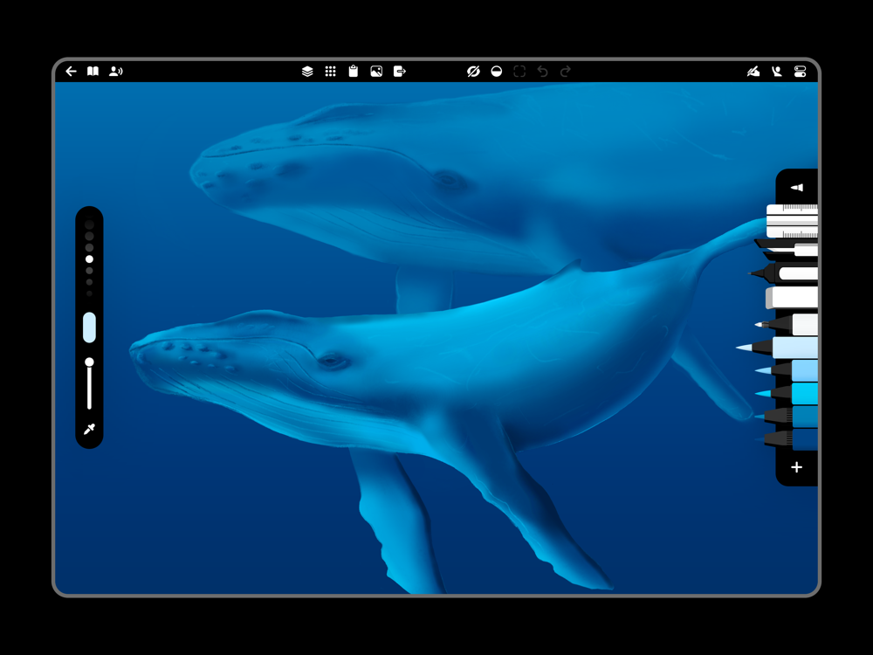
Task: Redo the last stroke
Action: pyautogui.click(x=566, y=72)
